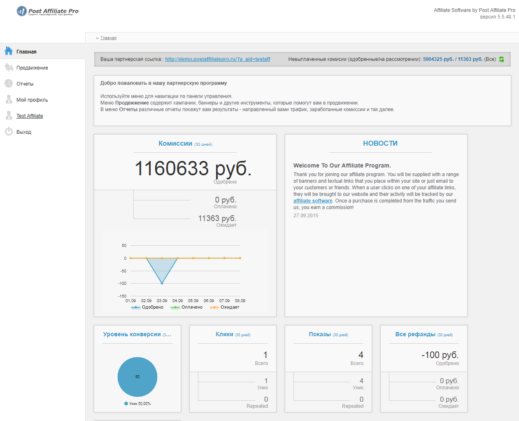This screenshot has height=421, width=519.
Task: Click the Post Affiliate Pro logo
Action: (47, 11)
